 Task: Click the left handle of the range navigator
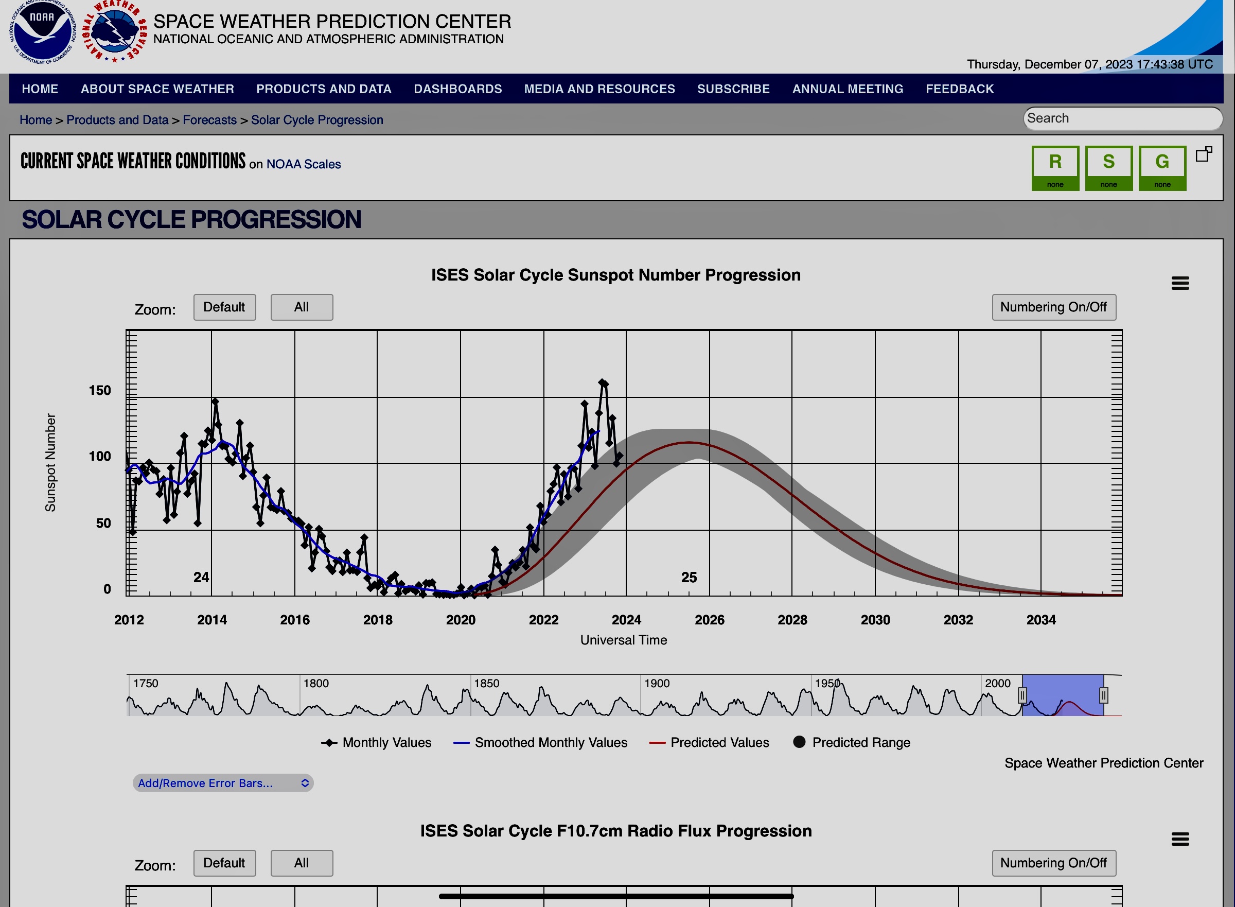1021,695
